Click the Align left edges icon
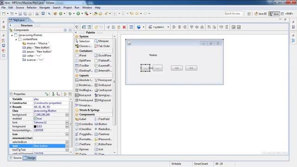Image resolution: width=297 pixels, height=167 pixels. click(x=174, y=27)
